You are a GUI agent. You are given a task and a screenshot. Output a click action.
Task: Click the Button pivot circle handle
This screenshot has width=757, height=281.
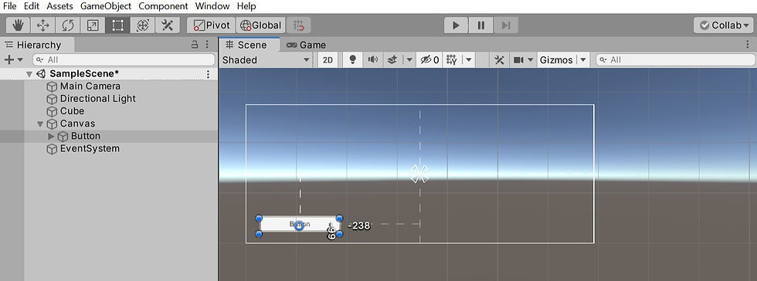point(300,225)
